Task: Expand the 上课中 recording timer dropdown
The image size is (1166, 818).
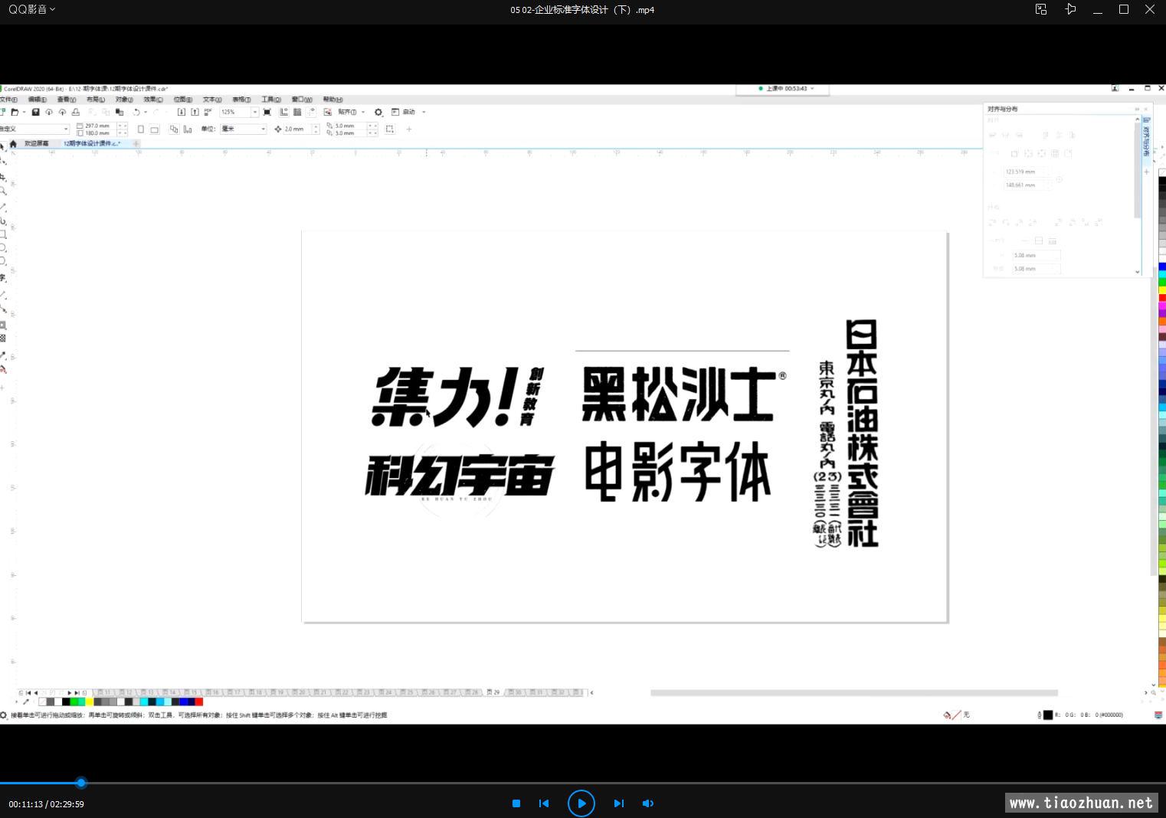Action: click(812, 88)
